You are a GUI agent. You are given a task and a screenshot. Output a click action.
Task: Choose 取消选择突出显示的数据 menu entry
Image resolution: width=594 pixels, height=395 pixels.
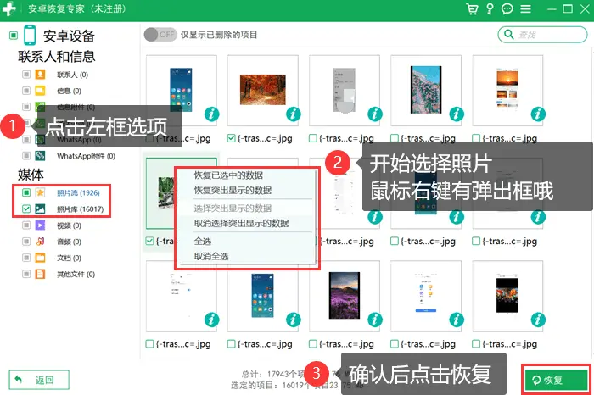click(x=241, y=223)
